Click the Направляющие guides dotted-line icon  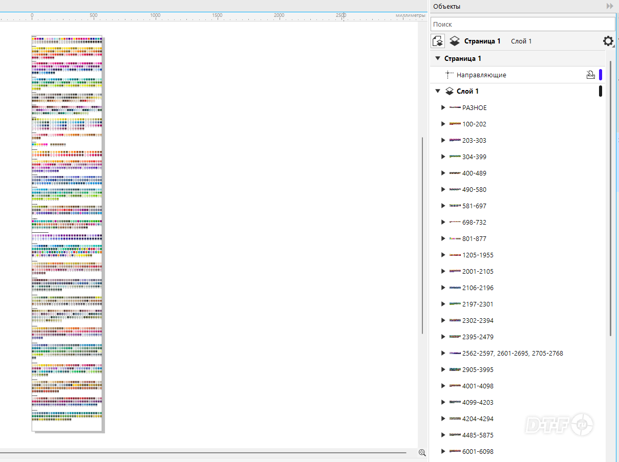(450, 75)
